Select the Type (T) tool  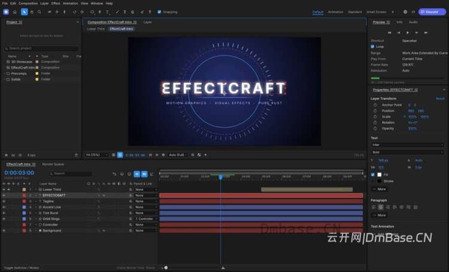point(107,12)
